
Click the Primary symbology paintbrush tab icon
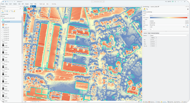click(145, 9)
